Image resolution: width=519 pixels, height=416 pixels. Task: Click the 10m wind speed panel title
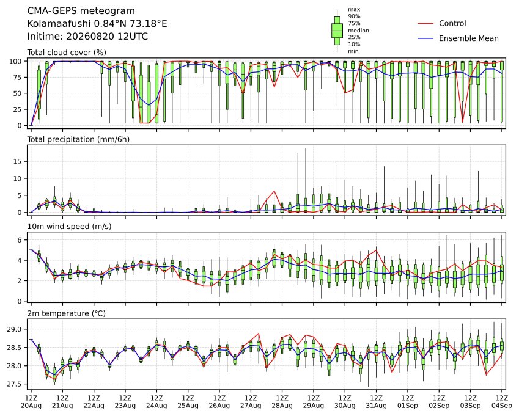tap(69, 227)
